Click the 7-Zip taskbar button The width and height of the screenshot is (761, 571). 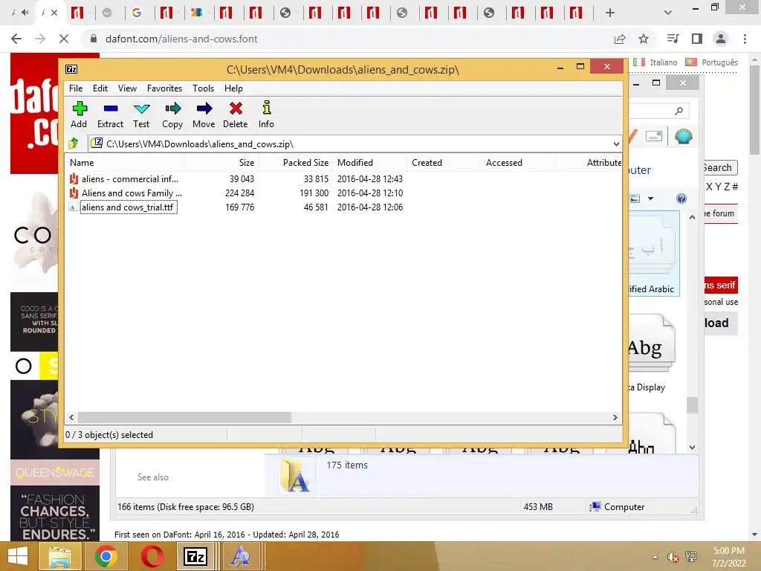point(196,556)
